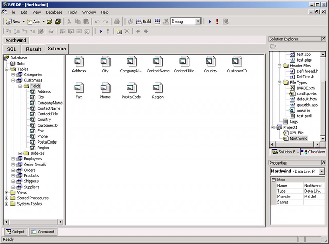Click the Delete X icon in the second toolbar
This screenshot has height=244, width=329.
tap(127, 31)
